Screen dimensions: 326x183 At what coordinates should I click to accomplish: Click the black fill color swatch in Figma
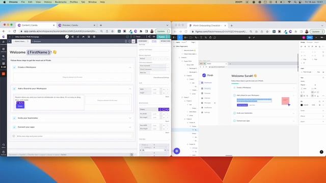click(x=302, y=105)
